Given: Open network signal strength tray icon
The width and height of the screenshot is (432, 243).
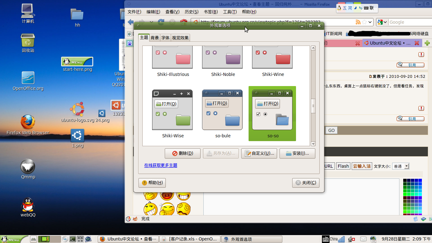Looking at the screenshot, I should pos(341,239).
